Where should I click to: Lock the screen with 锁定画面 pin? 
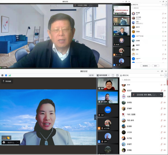(7, 81)
